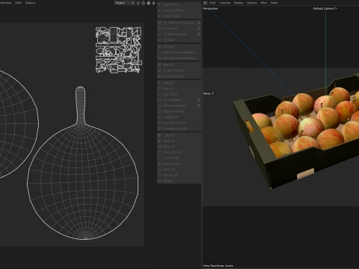Select the packed UV islands thumbnail
359x269 pixels.
click(119, 50)
